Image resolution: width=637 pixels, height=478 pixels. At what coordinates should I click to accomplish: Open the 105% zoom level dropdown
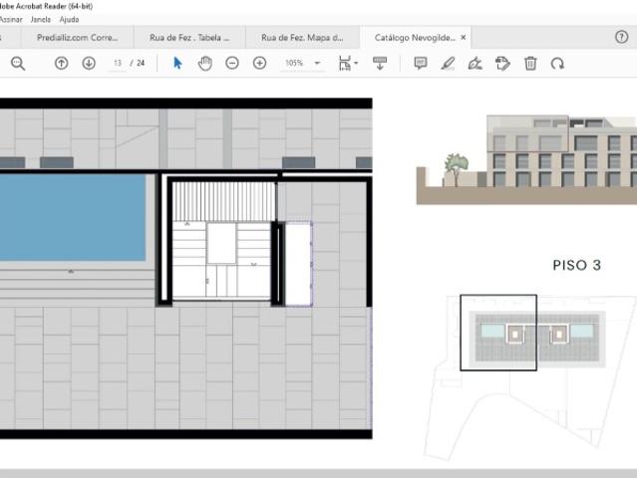coord(317,63)
